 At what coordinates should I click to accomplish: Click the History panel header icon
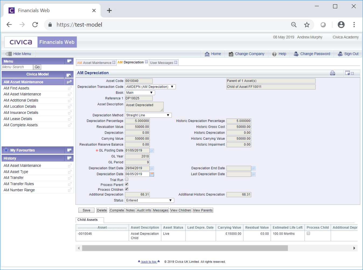pyautogui.click(x=69, y=158)
